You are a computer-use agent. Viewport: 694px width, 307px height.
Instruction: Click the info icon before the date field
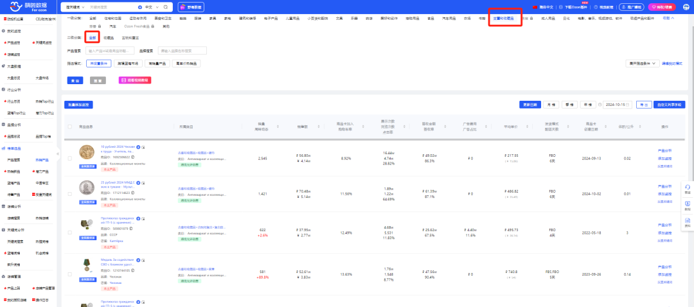click(600, 105)
